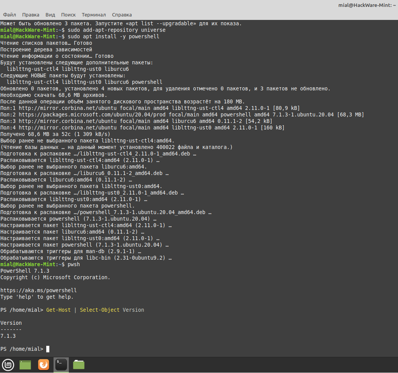Click the 'PowerShell 7.1.3' banner line
This screenshot has height=373, width=398.
[25, 271]
